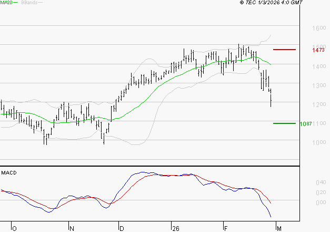Click the 1300 price axis label
330x232 pixels.
pyautogui.click(x=319, y=85)
